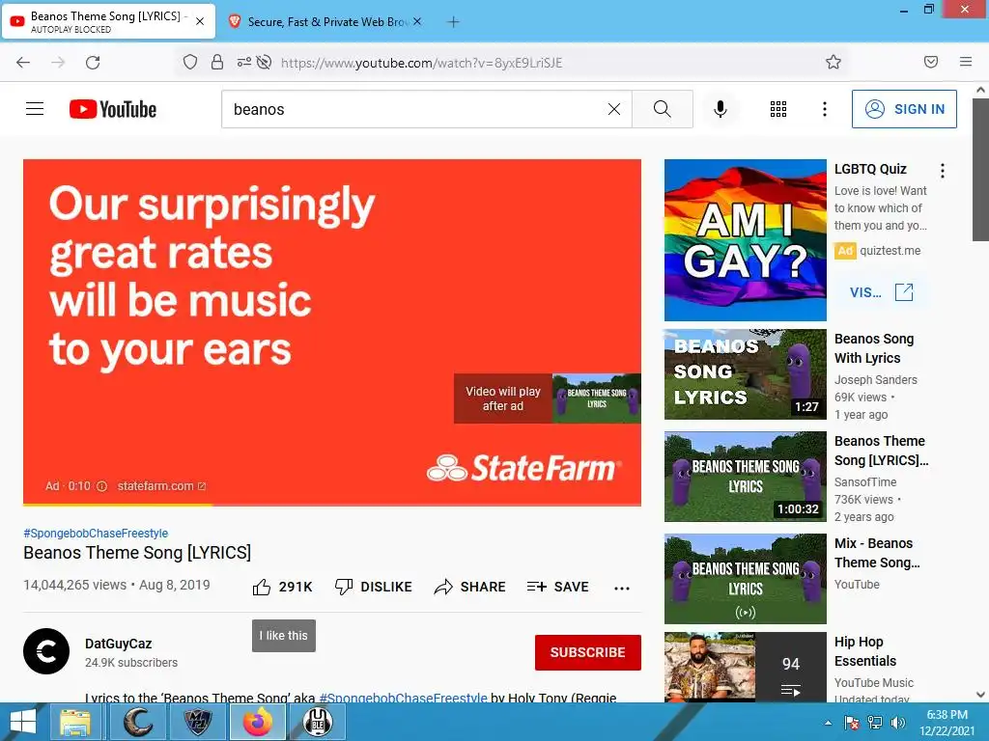Image resolution: width=989 pixels, height=741 pixels.
Task: Open #SpongebobChaseFreestyle hashtag above title
Action: point(96,533)
